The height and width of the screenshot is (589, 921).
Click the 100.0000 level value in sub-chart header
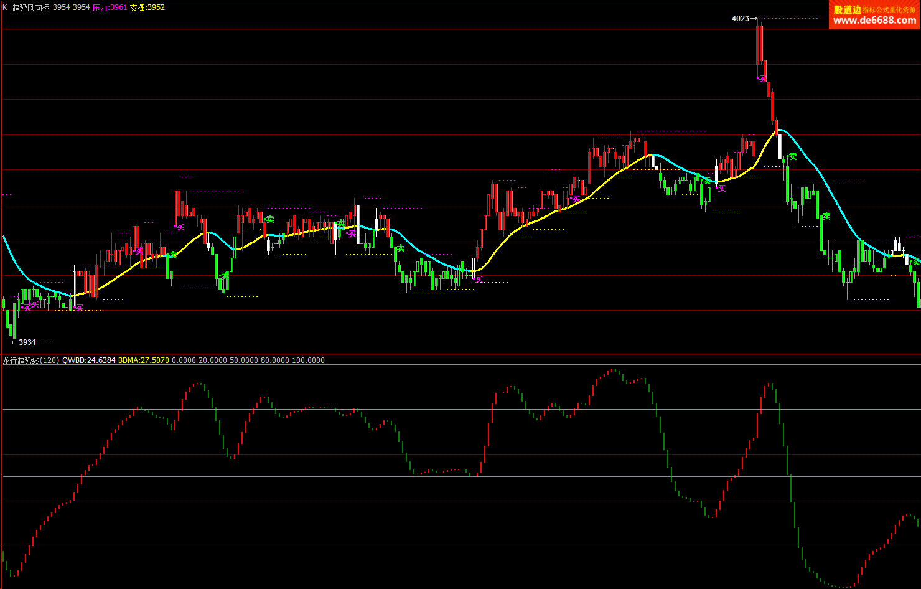pos(308,360)
